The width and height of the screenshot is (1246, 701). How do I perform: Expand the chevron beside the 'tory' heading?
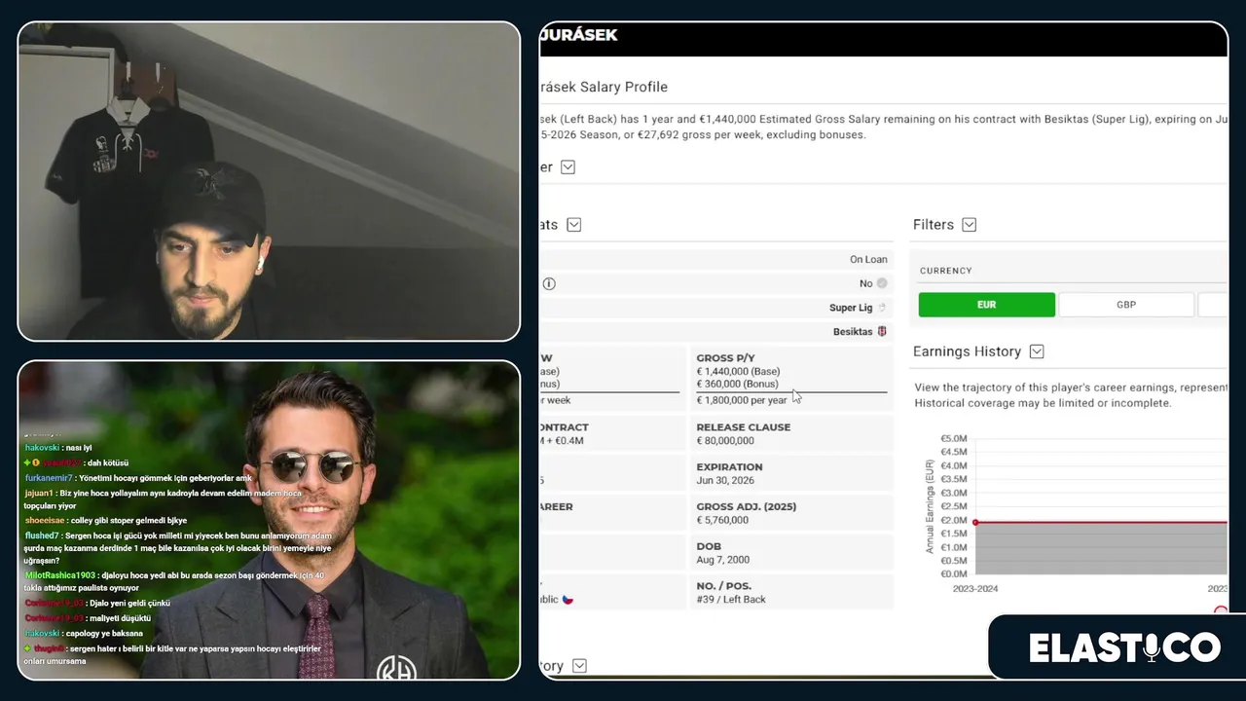(x=579, y=666)
